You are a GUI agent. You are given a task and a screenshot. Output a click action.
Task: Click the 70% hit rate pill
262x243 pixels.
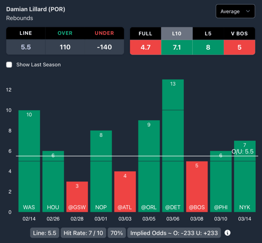click(x=117, y=233)
